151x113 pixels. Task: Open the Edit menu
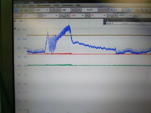point(24,6)
